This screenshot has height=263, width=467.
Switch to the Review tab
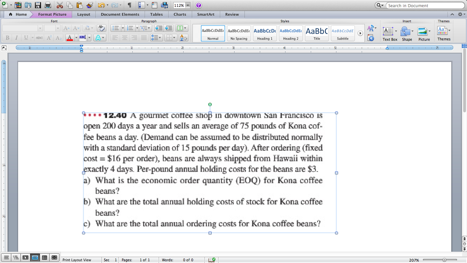(232, 14)
